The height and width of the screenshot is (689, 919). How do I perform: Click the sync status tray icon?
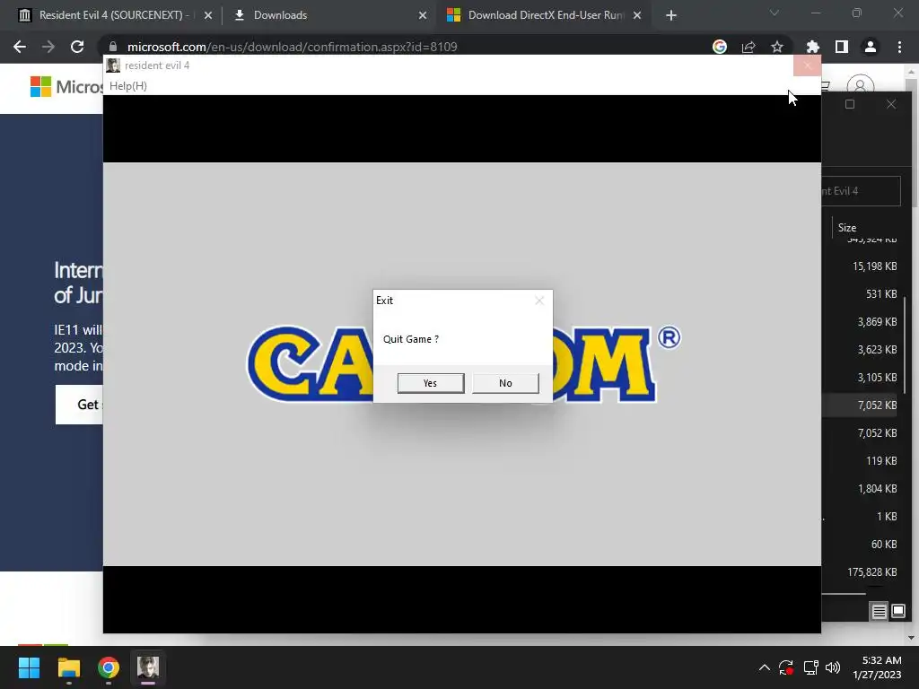(x=786, y=667)
